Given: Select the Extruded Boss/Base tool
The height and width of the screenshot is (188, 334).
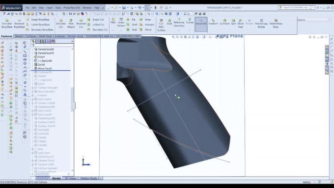Looking at the screenshot, I should pos(7,24).
